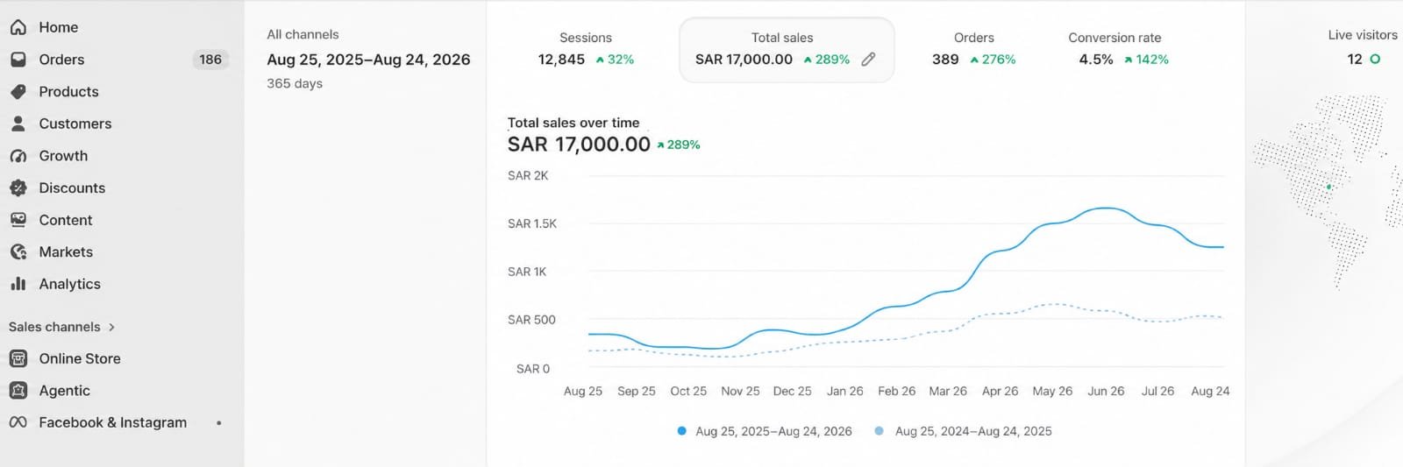Click the SAR 1.5K axis label
1403x467 pixels.
(532, 223)
